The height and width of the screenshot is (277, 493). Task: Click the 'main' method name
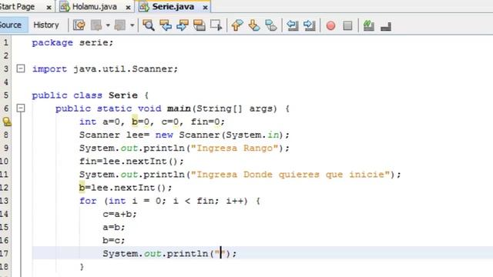click(x=179, y=108)
